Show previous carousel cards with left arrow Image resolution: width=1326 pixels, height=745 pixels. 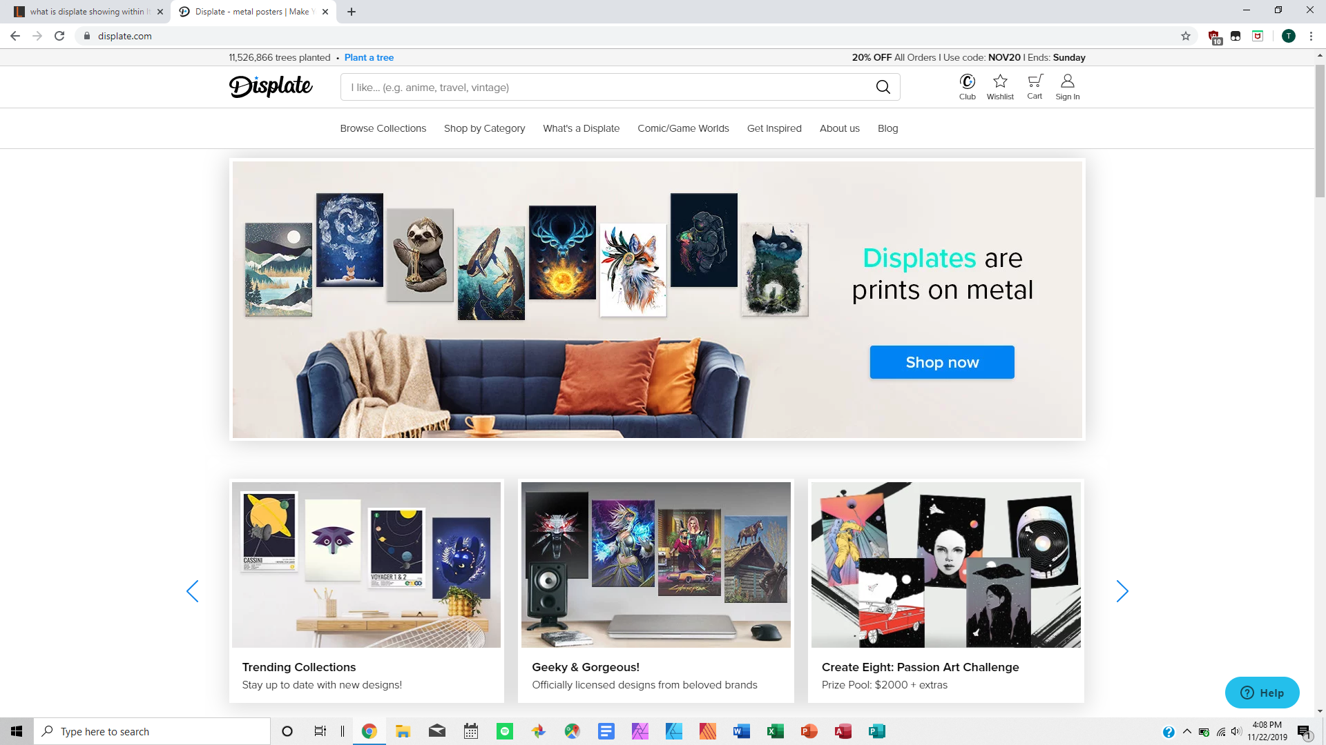pyautogui.click(x=193, y=591)
